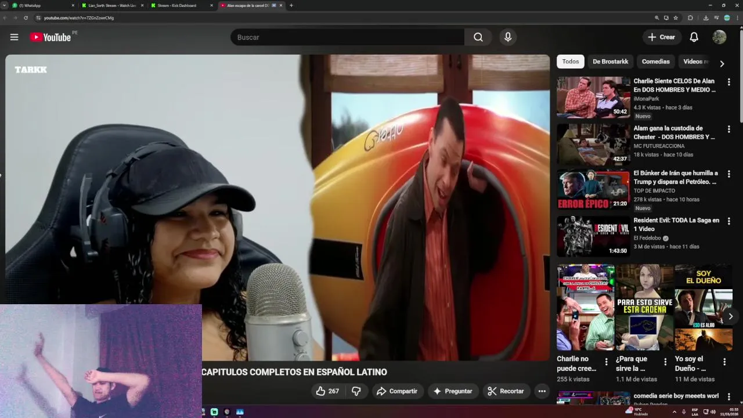Open options for ¿Para que sirve la short
This screenshot has width=743, height=418.
tap(665, 362)
